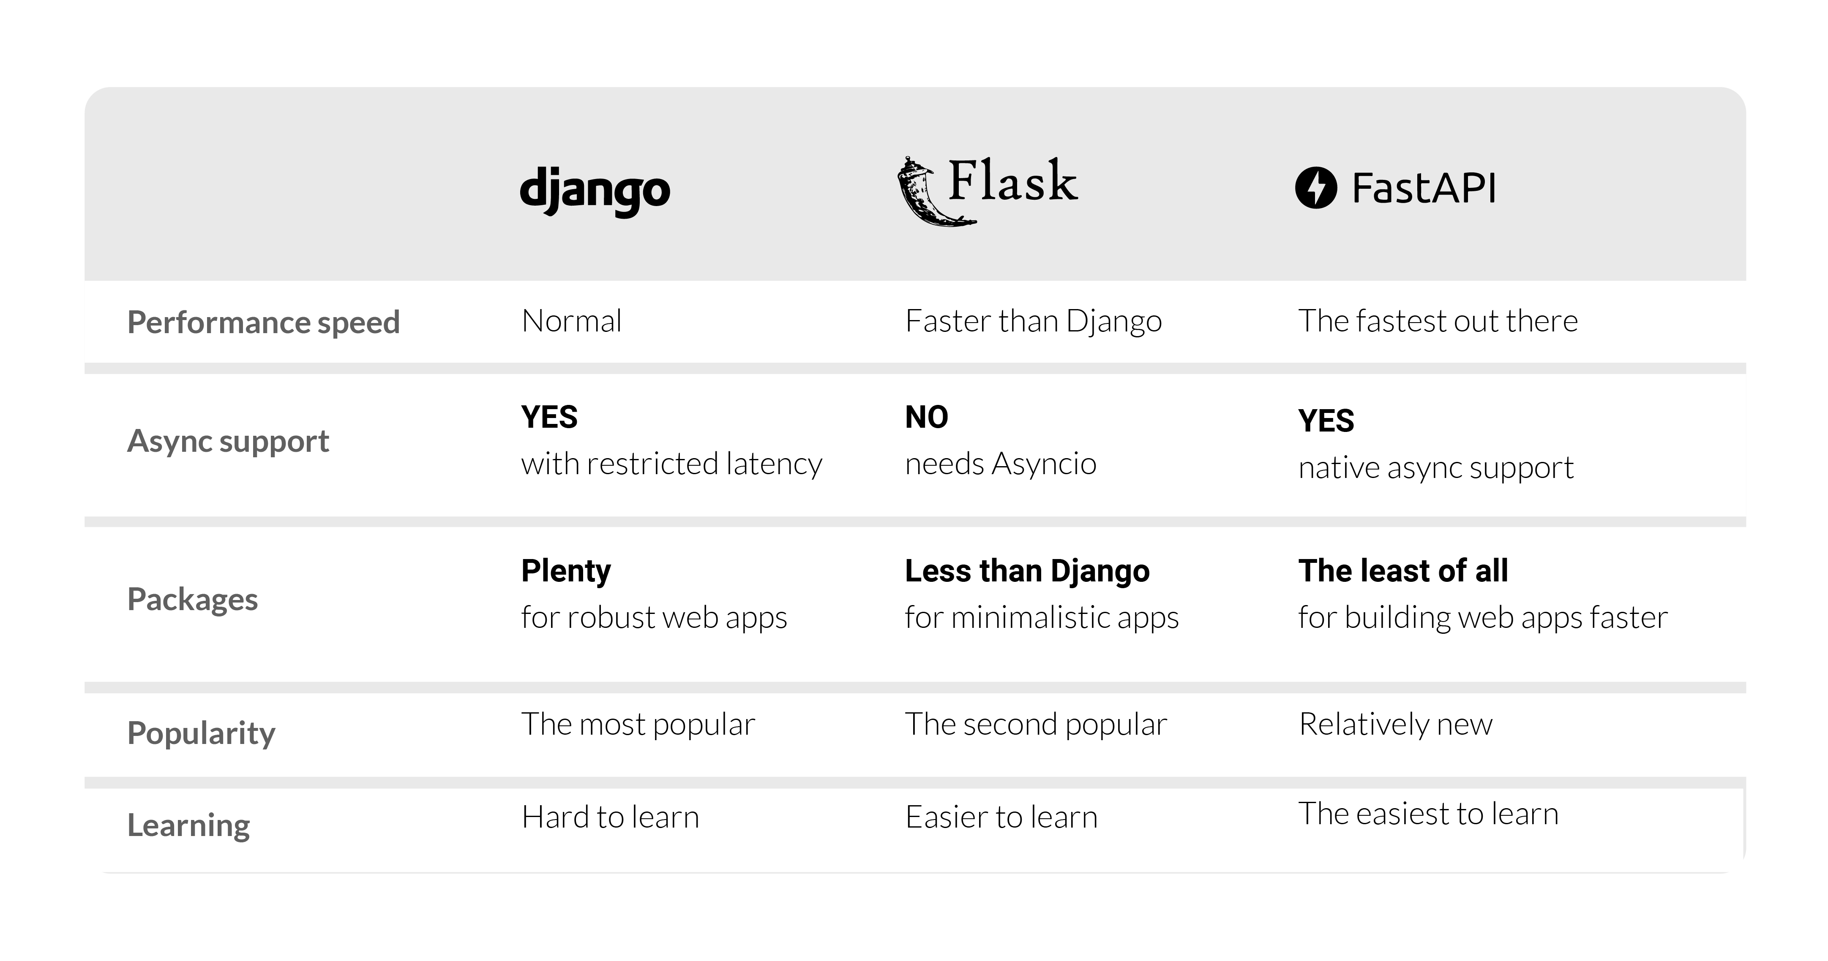Select 'Less than Django' bold heading
This screenshot has height=961, width=1828.
tap(1027, 571)
